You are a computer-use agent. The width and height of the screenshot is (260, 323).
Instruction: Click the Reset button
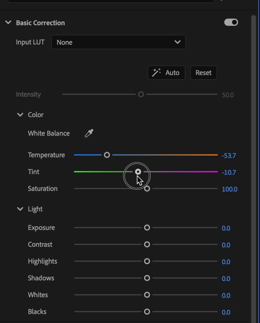[x=203, y=73]
